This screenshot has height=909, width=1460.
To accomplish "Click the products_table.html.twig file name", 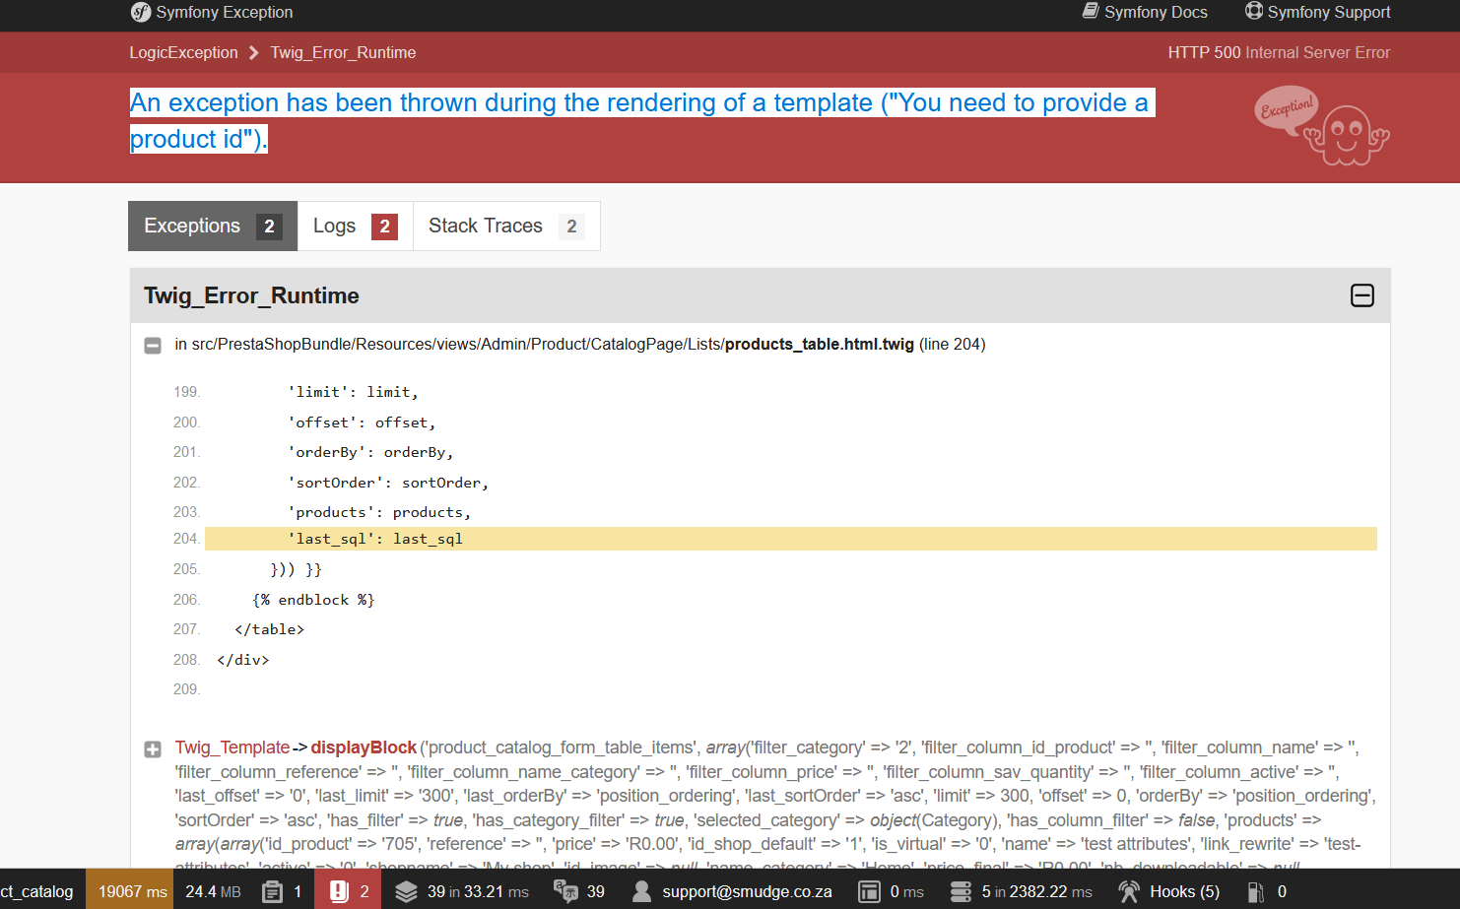I will coord(820,345).
